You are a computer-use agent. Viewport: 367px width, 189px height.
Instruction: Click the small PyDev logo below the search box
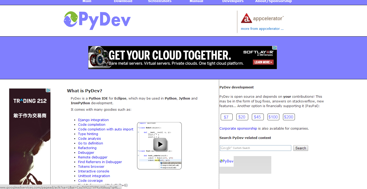click(226, 161)
